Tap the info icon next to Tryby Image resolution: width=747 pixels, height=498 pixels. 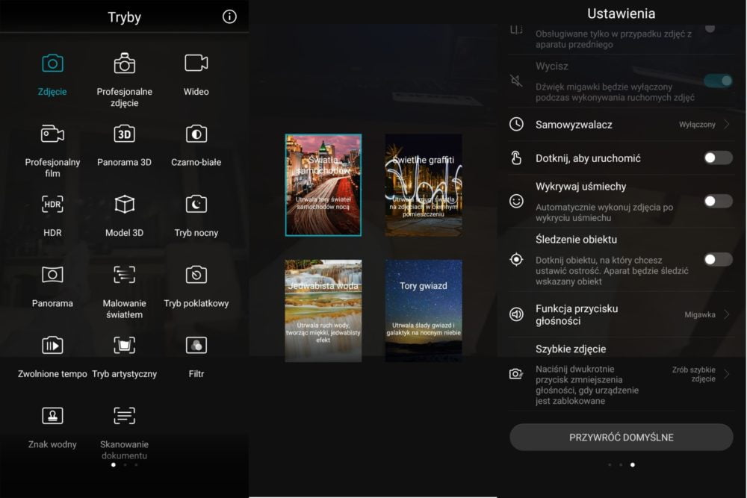point(229,16)
